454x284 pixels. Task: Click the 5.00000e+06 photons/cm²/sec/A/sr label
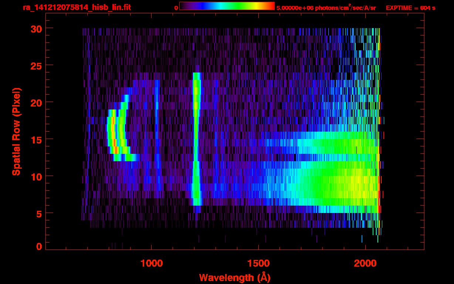point(326,7)
